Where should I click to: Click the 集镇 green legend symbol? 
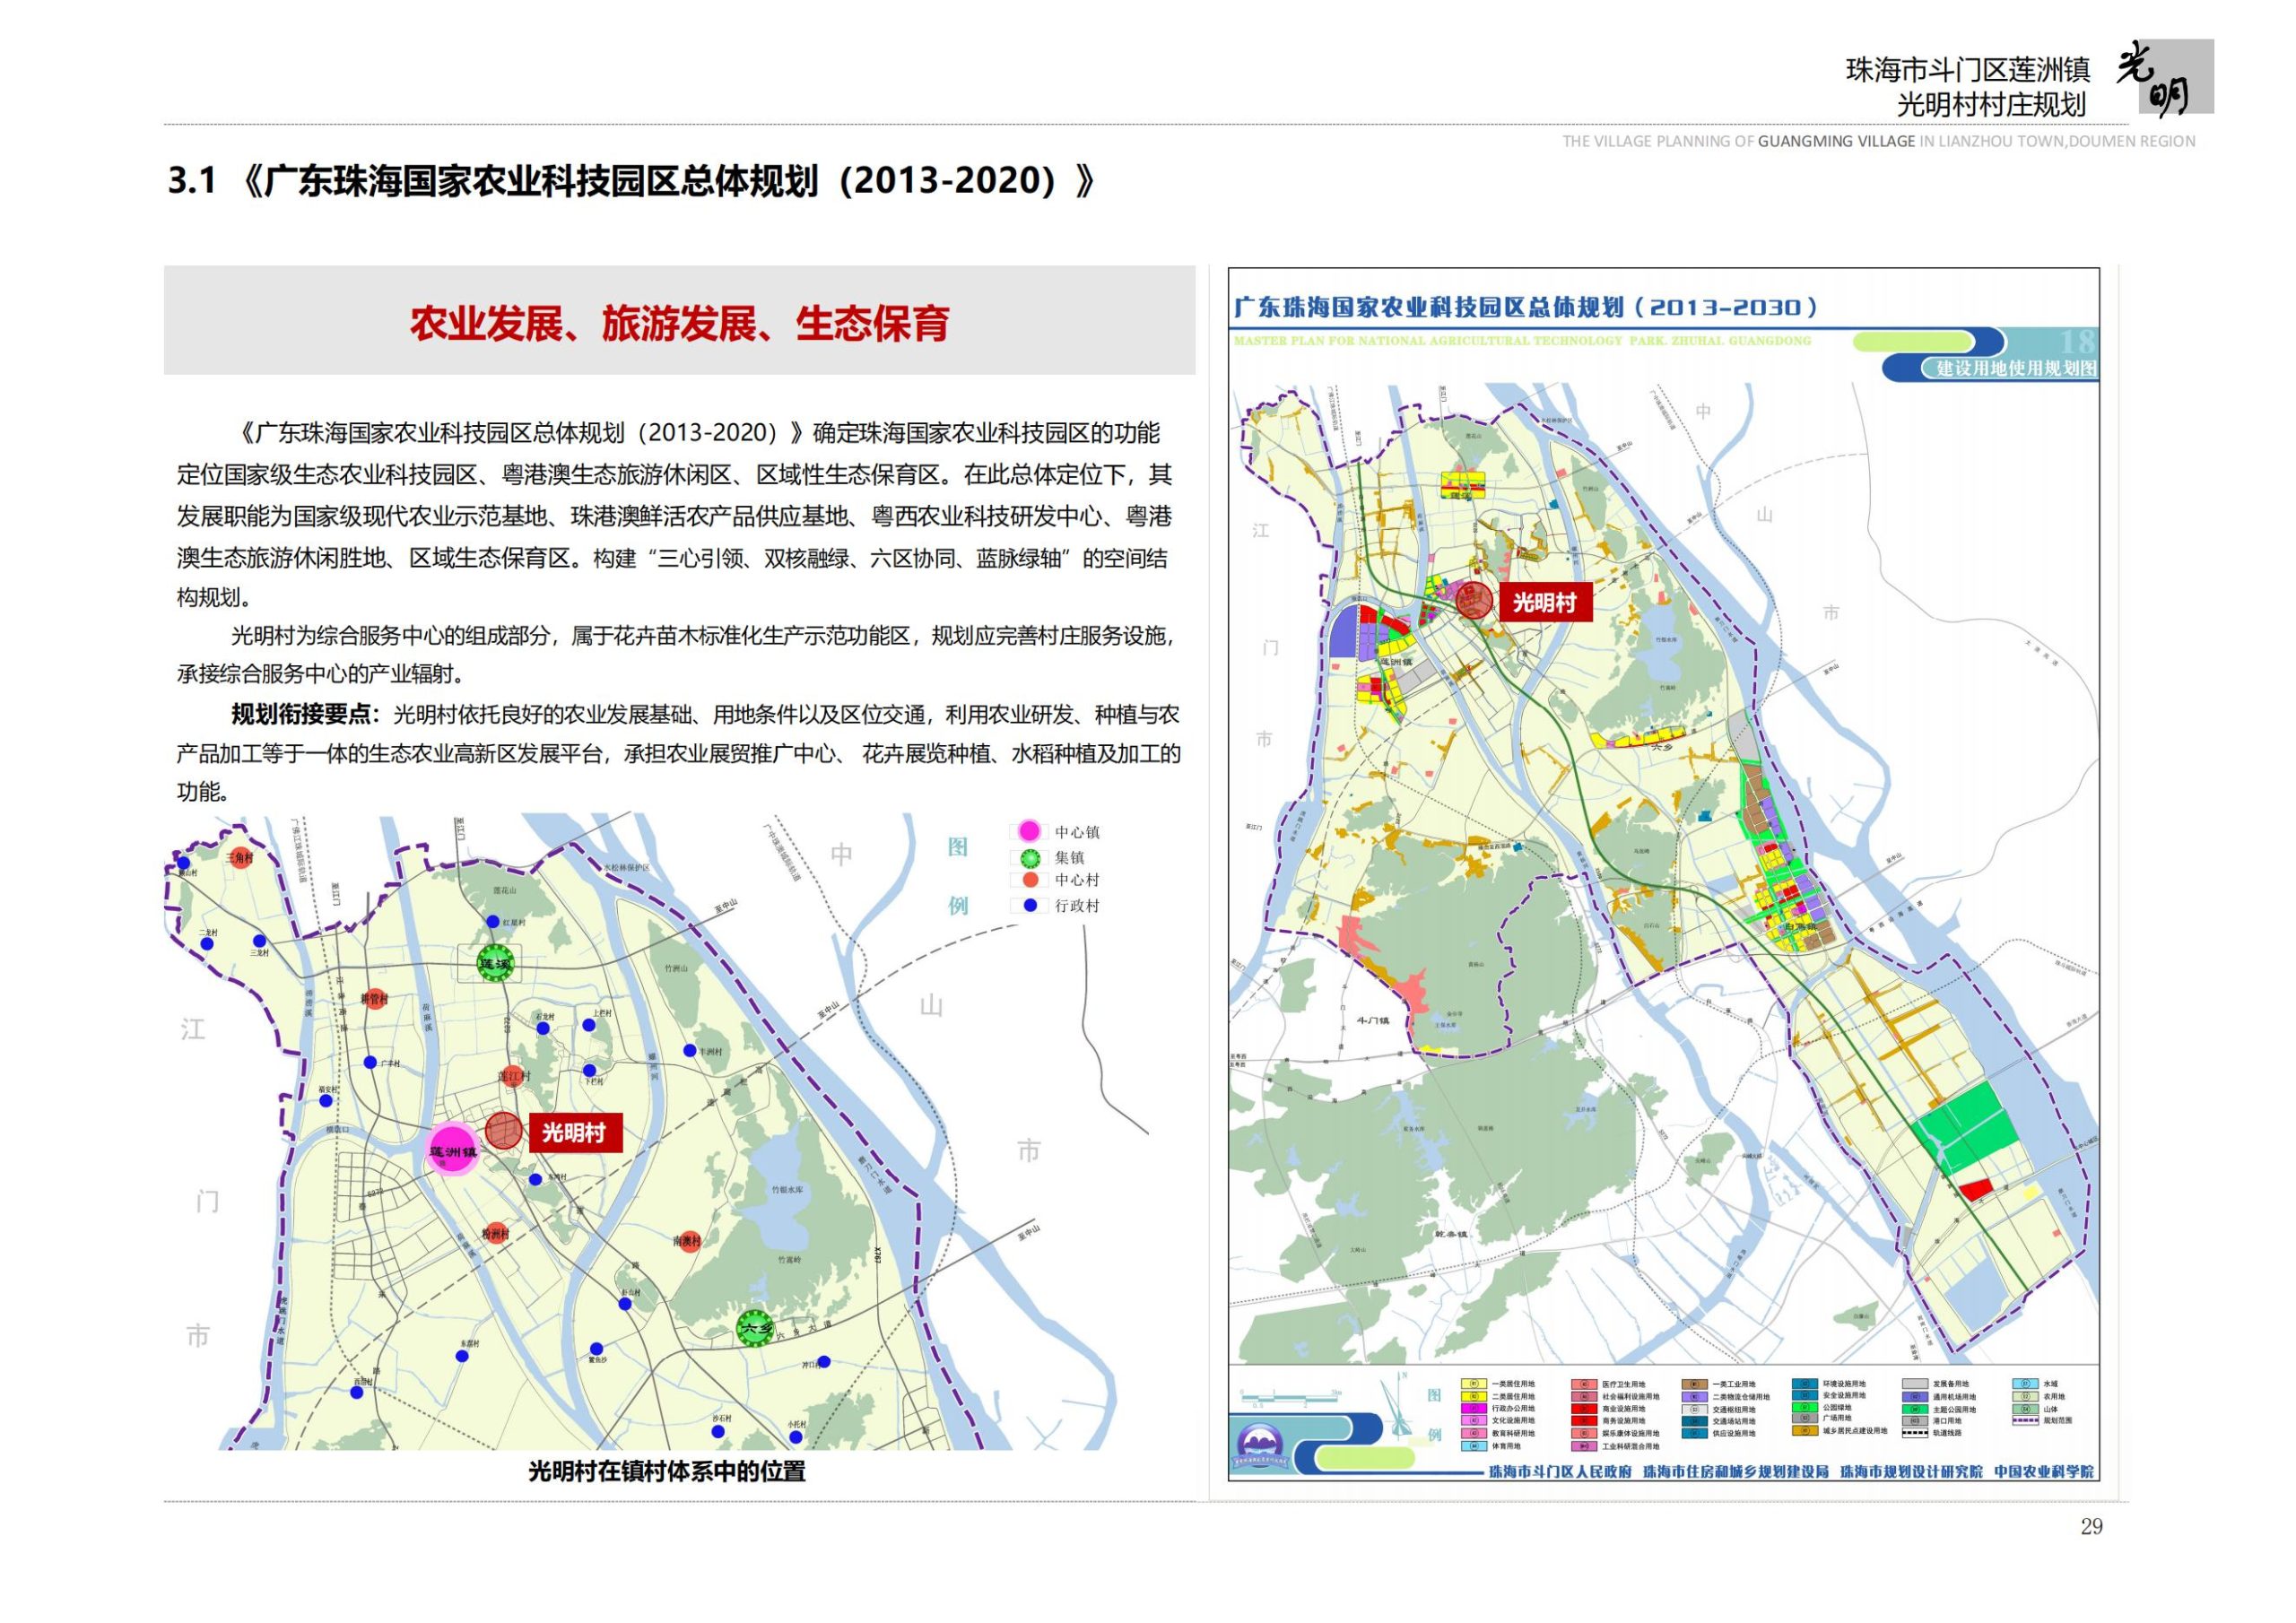(1030, 858)
